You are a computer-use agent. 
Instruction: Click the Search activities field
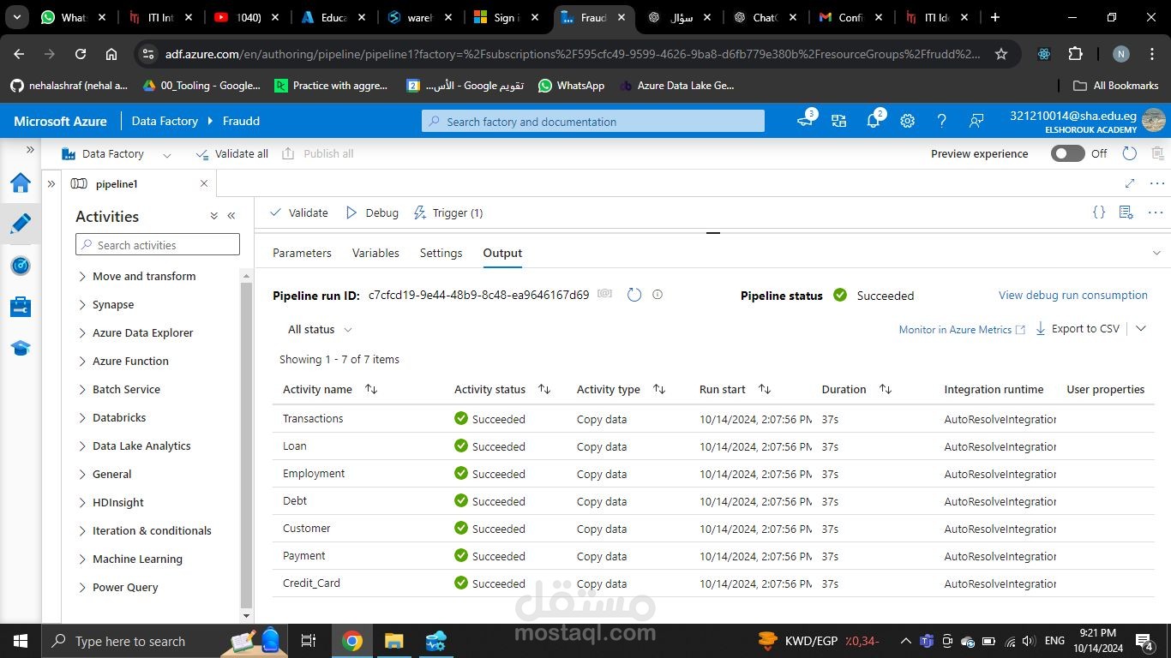point(158,245)
